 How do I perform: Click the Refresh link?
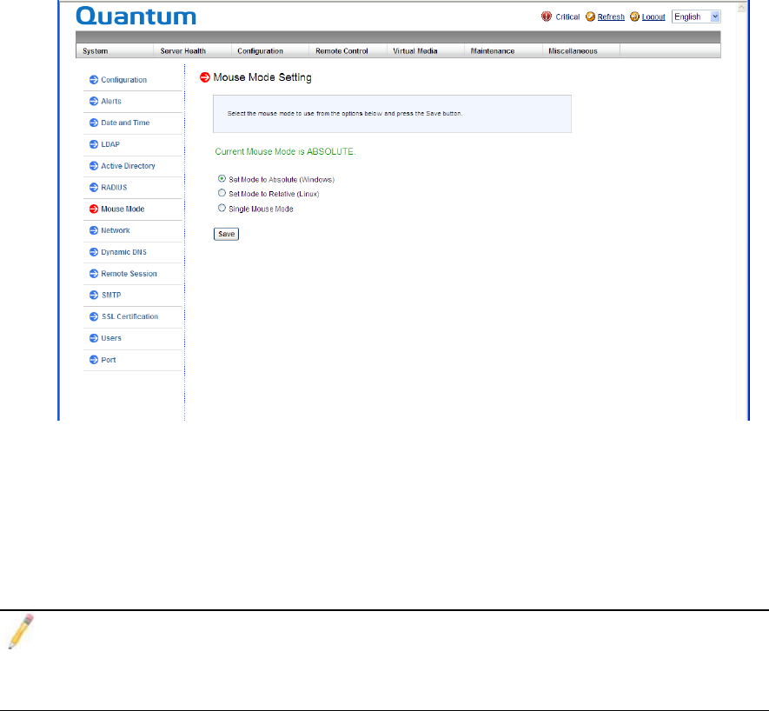611,17
